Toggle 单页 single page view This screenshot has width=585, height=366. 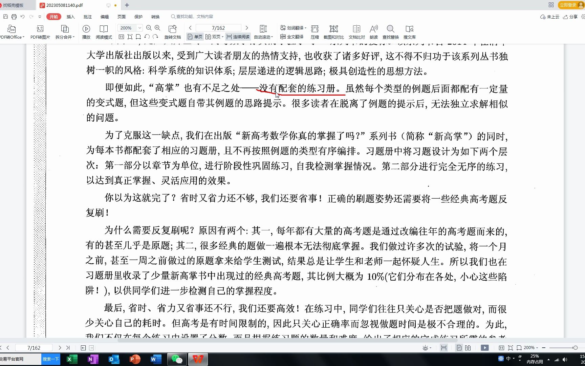tap(195, 37)
